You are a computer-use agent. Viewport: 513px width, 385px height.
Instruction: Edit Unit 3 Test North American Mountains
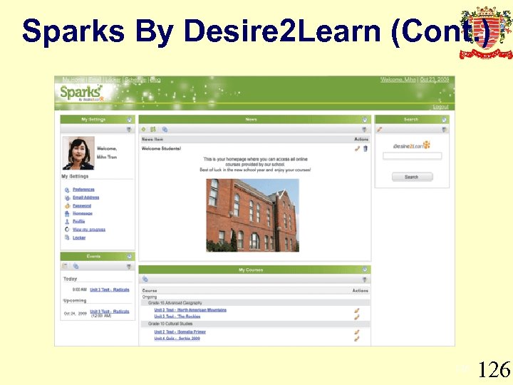357,310
